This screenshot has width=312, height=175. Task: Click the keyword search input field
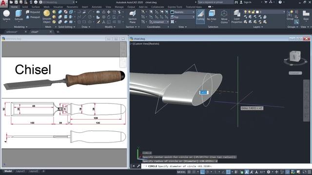(215, 2)
